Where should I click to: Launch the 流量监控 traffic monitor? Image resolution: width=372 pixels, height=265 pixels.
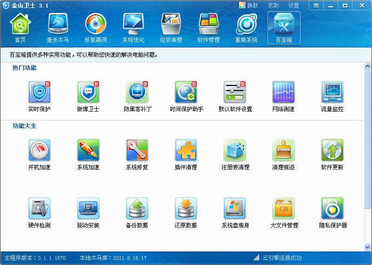332,93
